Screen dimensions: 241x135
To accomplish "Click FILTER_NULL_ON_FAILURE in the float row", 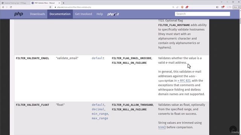I will pos(129,109).
